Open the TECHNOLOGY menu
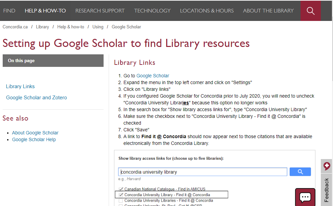333x206 pixels. point(152,10)
